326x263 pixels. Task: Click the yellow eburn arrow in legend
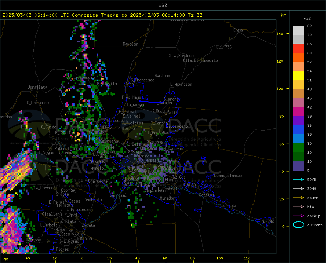(298, 198)
